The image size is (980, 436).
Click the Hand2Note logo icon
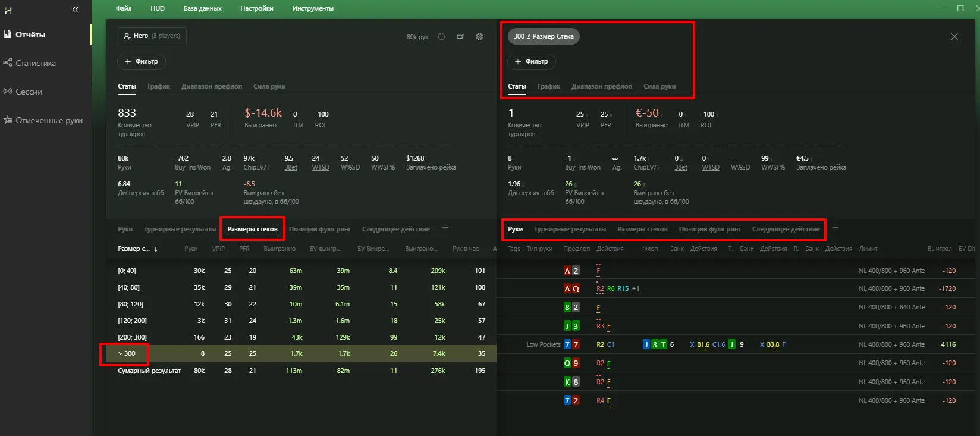tap(8, 10)
